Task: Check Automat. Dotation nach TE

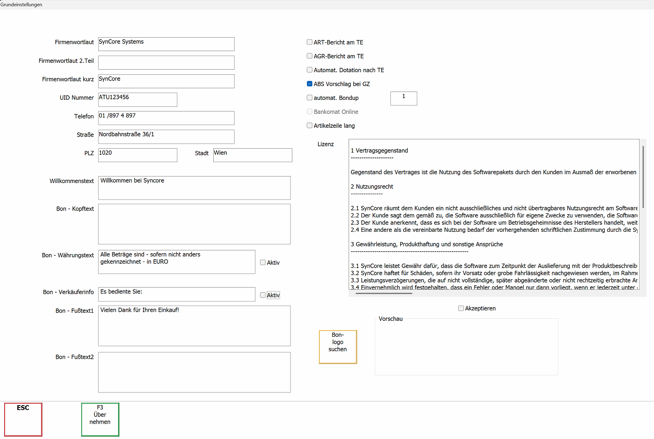Action: tap(310, 70)
